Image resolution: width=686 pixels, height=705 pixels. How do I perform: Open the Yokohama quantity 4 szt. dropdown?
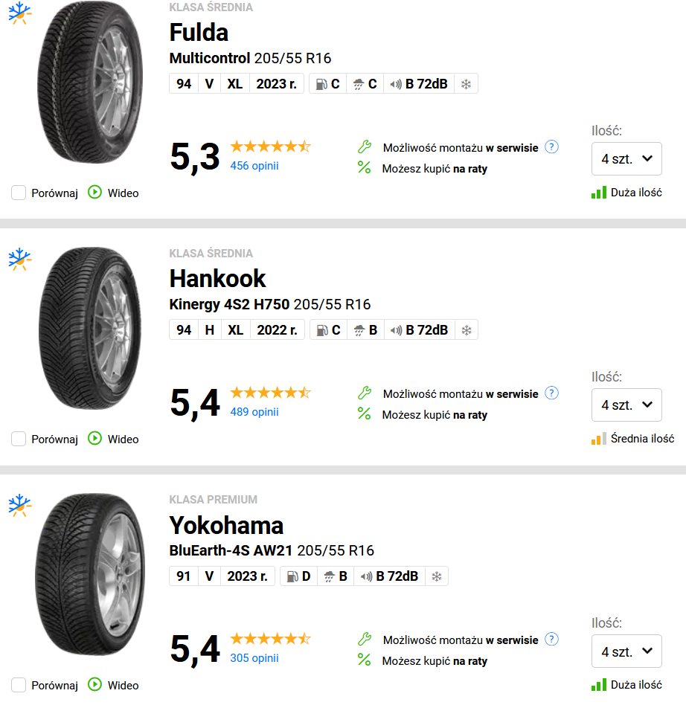[x=626, y=651]
